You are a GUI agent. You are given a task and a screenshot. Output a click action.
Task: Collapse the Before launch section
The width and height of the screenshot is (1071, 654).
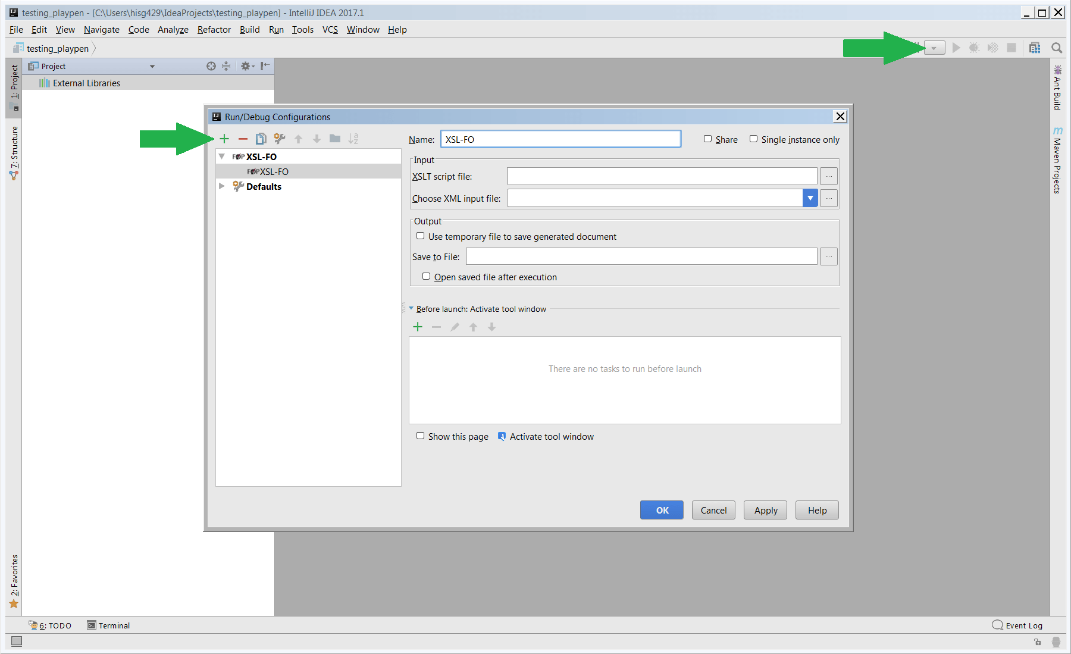(411, 308)
